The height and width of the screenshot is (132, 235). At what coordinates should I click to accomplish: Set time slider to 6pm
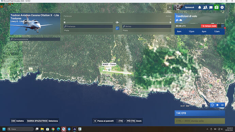click(x=204, y=31)
